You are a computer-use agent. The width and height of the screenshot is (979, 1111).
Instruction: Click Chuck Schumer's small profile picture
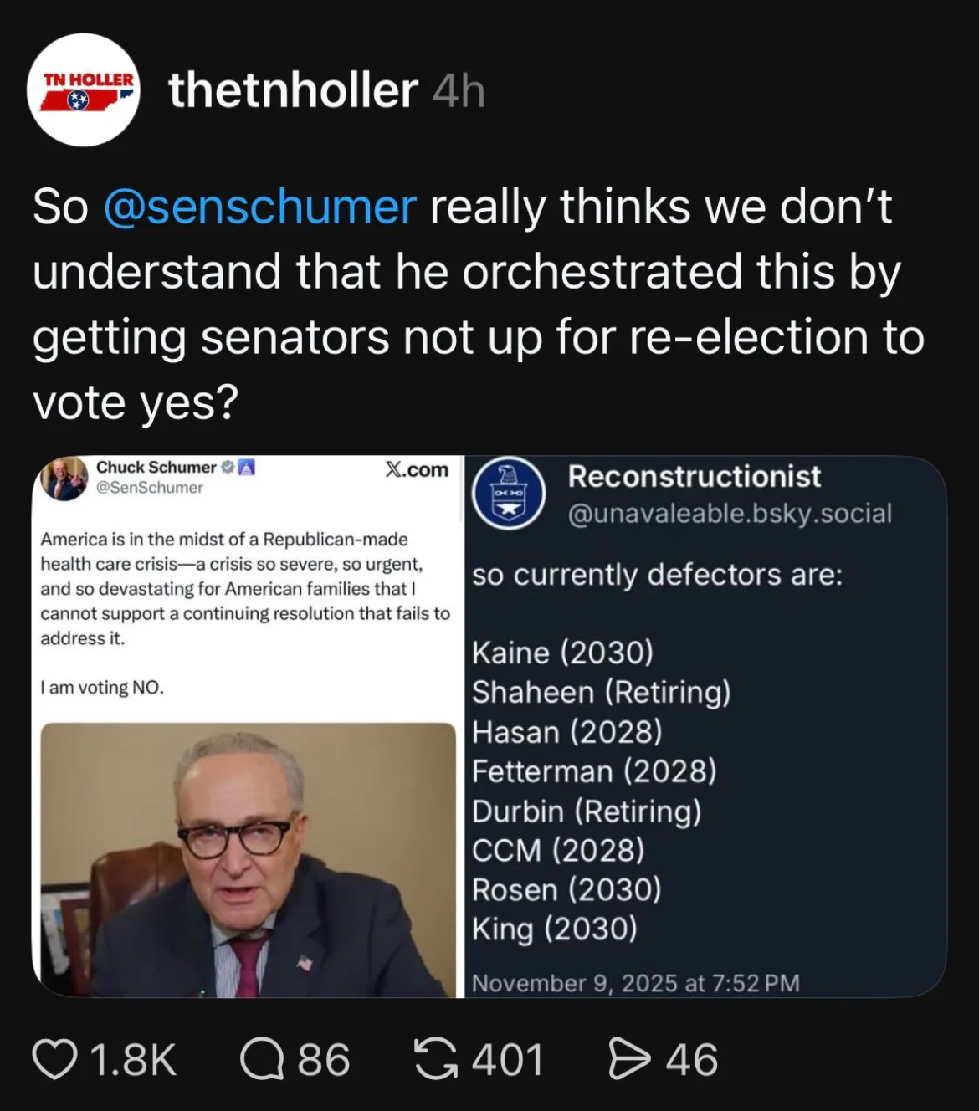point(65,478)
